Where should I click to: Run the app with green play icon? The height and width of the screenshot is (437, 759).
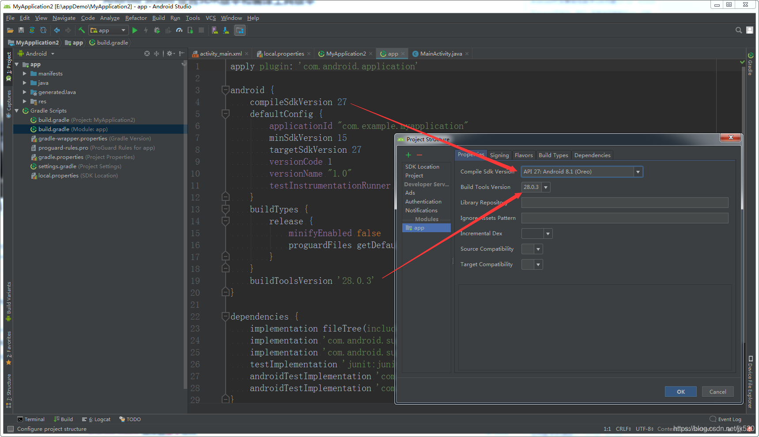coord(135,30)
